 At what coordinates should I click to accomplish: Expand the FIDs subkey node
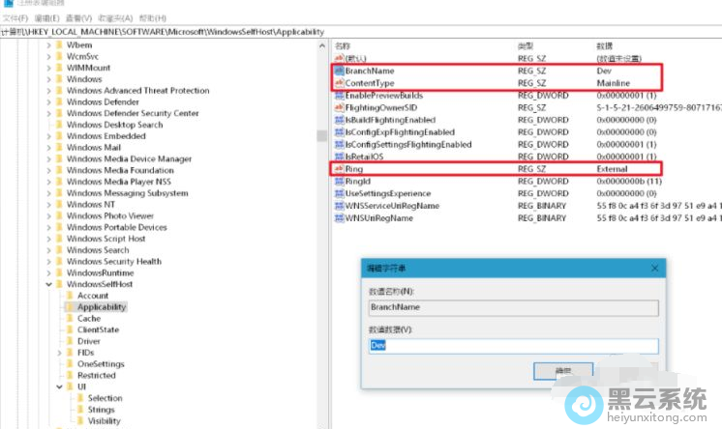(60, 353)
